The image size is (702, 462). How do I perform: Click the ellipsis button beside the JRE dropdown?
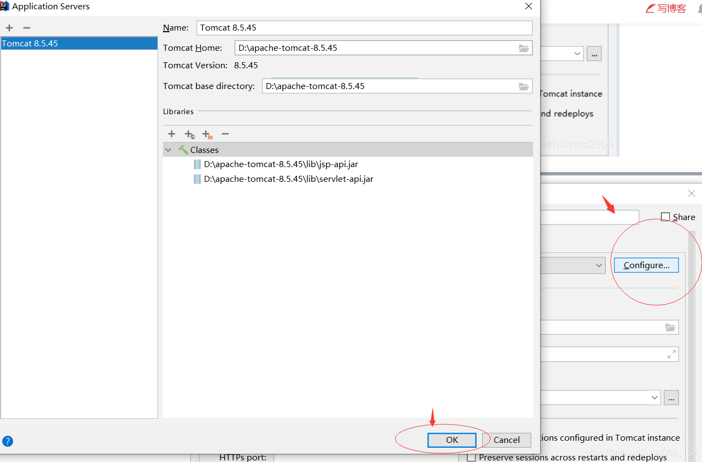pos(671,398)
